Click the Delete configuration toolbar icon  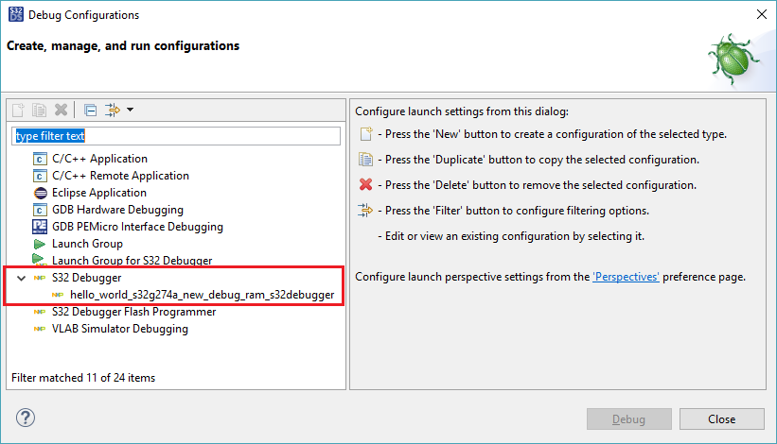[61, 110]
